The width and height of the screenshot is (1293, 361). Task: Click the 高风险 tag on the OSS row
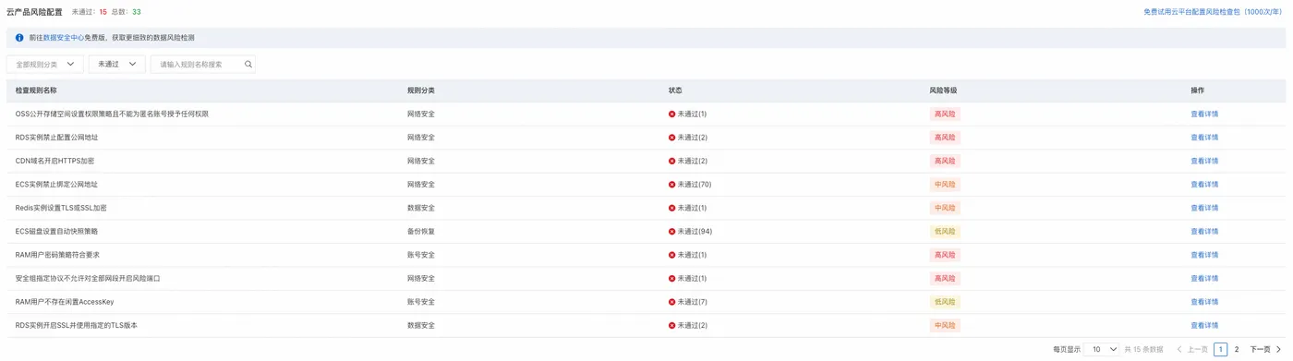[945, 114]
